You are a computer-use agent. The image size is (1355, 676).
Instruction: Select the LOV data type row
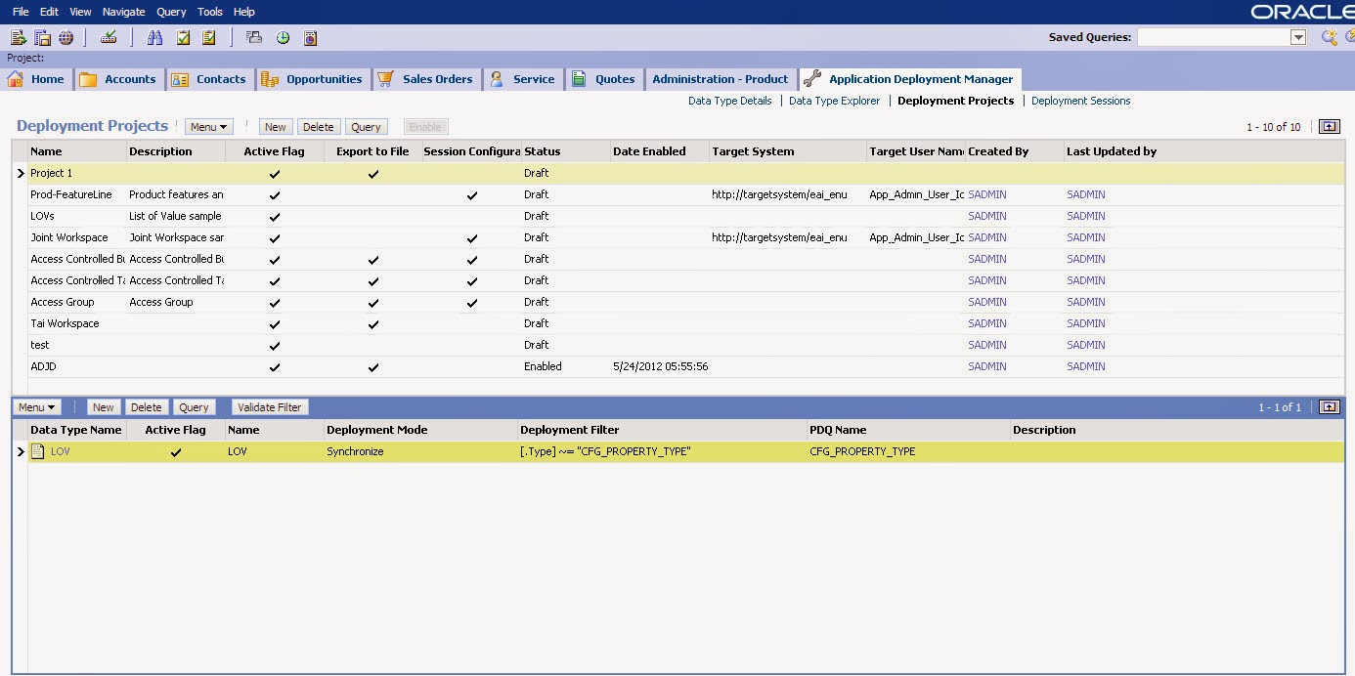pyautogui.click(x=60, y=451)
